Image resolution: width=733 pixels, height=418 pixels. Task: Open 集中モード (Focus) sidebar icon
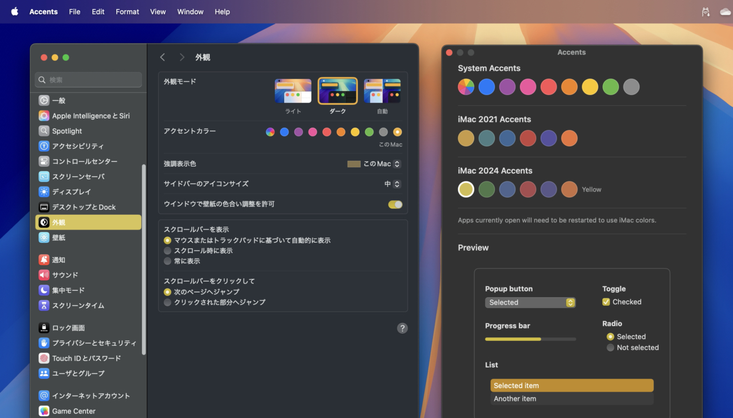44,290
